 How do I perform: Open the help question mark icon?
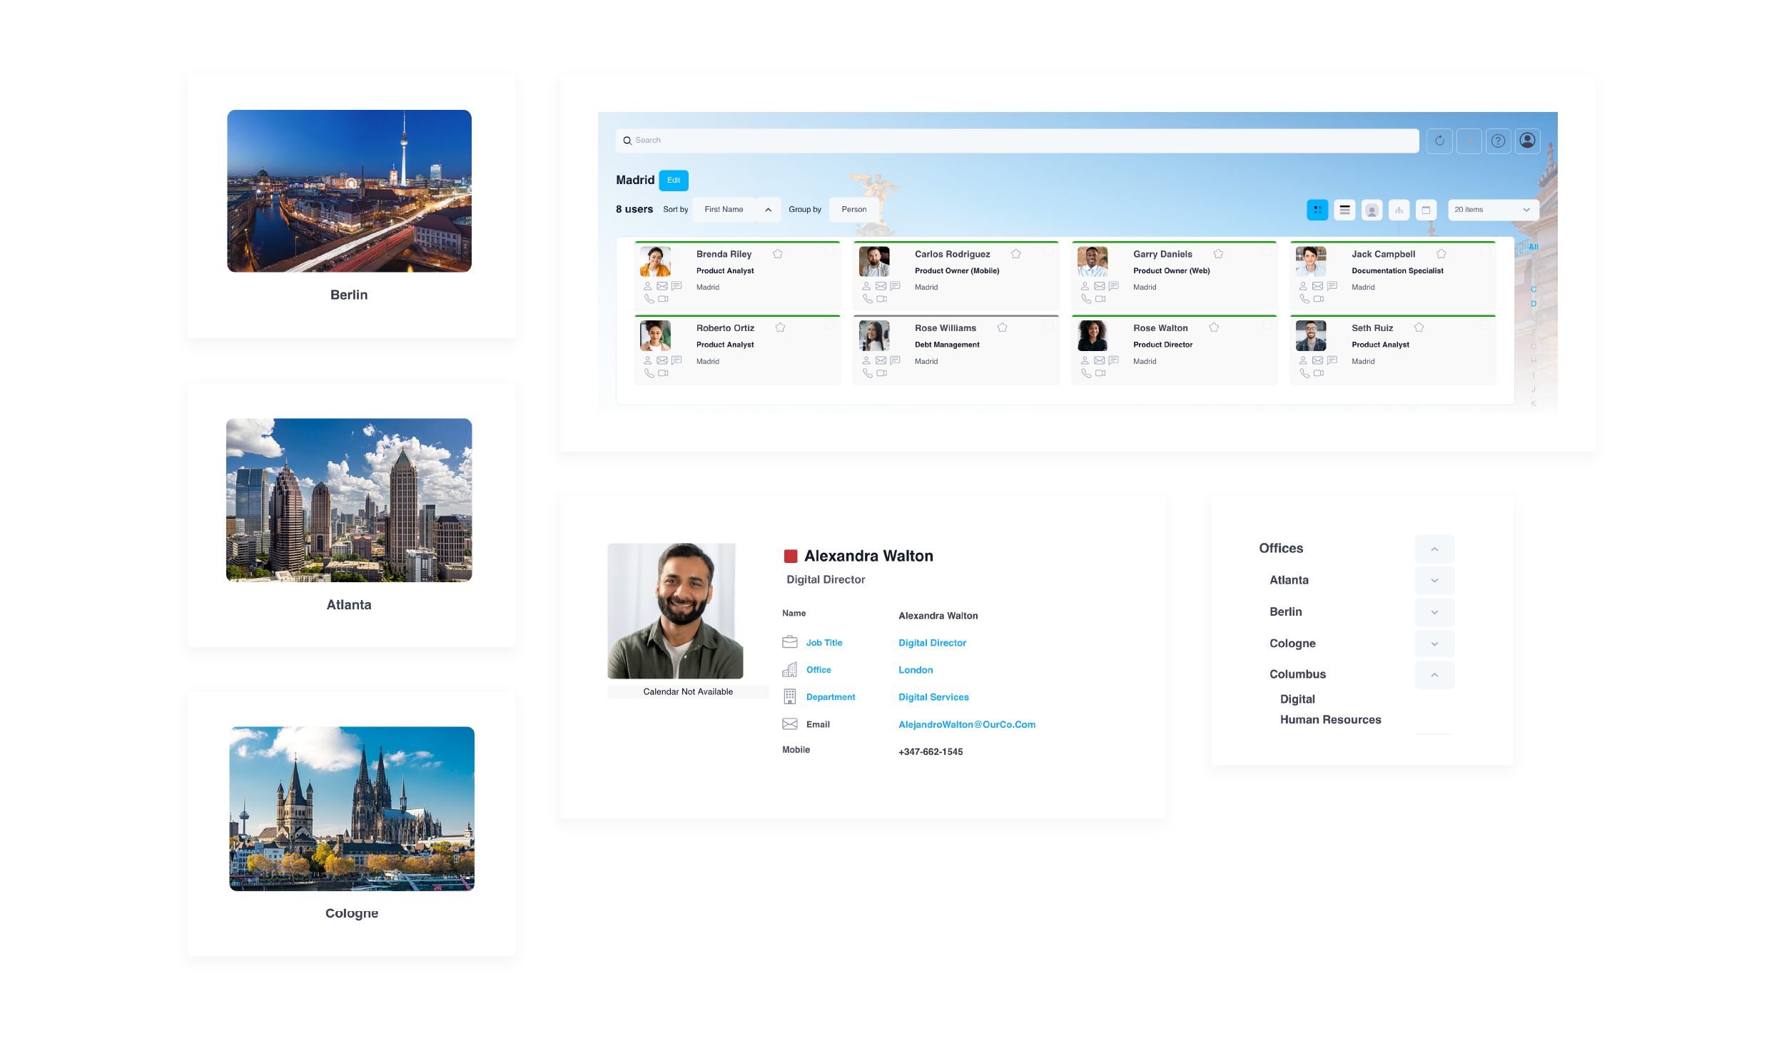pos(1498,141)
